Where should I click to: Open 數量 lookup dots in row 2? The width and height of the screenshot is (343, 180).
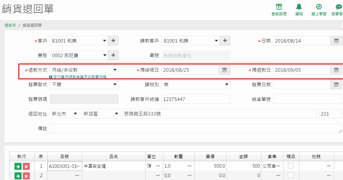[x=189, y=175]
